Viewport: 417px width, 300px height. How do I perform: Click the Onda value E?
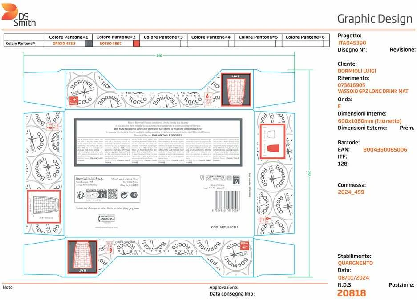pos(340,107)
